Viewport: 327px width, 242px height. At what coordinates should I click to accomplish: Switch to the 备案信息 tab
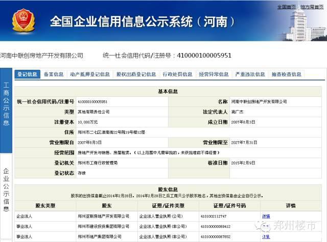tap(54, 74)
